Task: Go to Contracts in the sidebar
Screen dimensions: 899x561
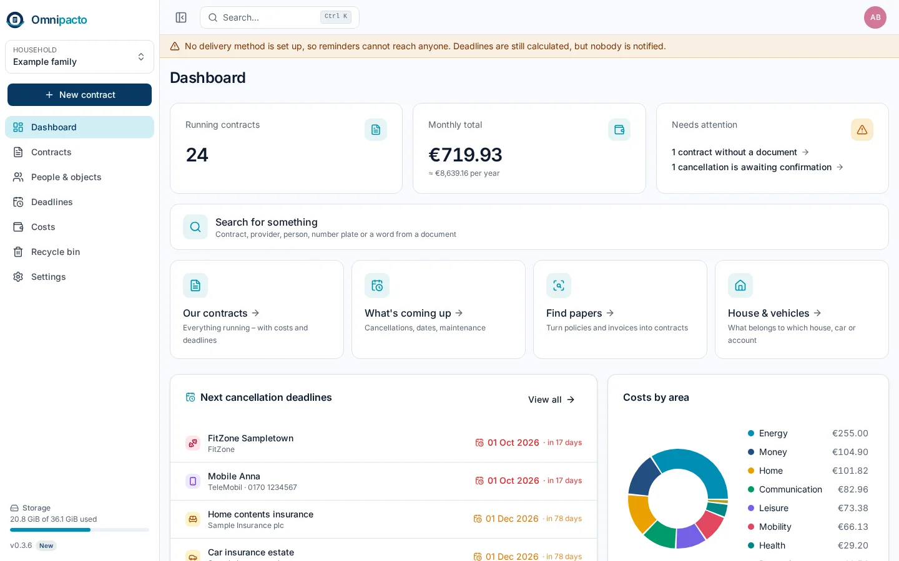Action: (79, 152)
